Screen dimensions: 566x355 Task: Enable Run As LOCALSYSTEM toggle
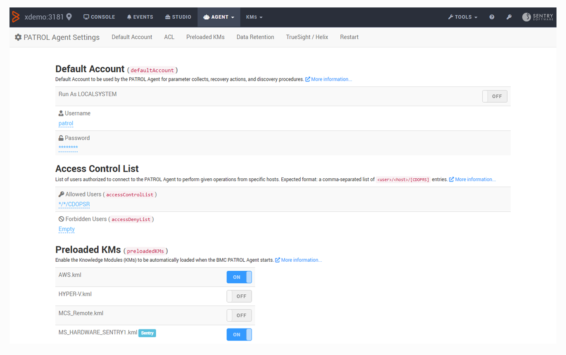[x=495, y=96]
